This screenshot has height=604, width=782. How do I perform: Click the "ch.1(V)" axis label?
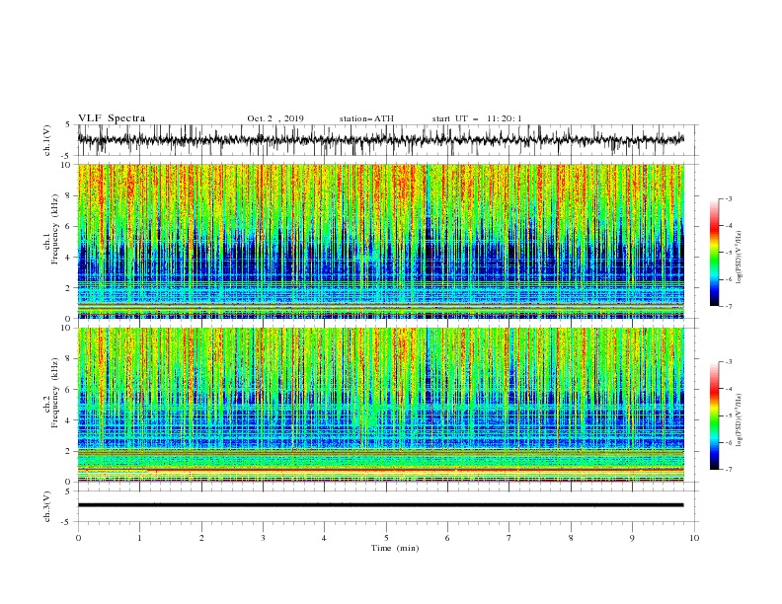pyautogui.click(x=47, y=140)
